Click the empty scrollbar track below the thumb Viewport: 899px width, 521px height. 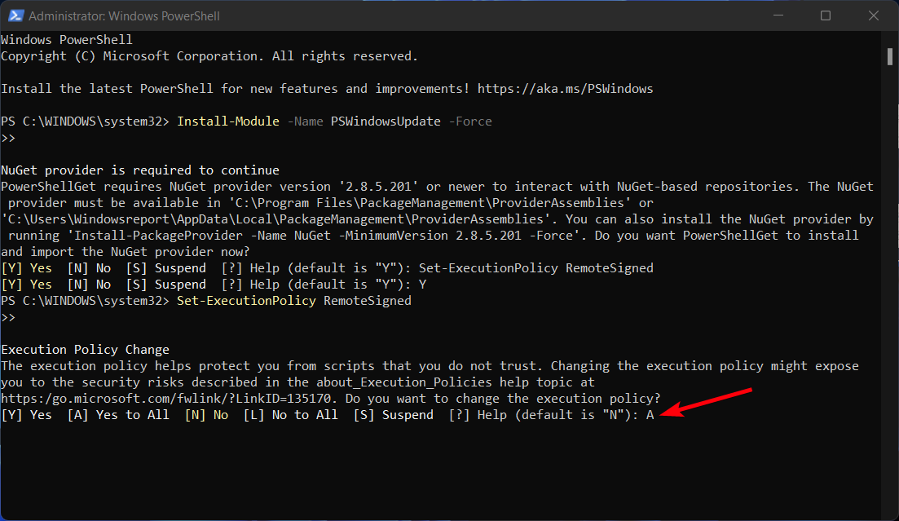tap(890, 285)
